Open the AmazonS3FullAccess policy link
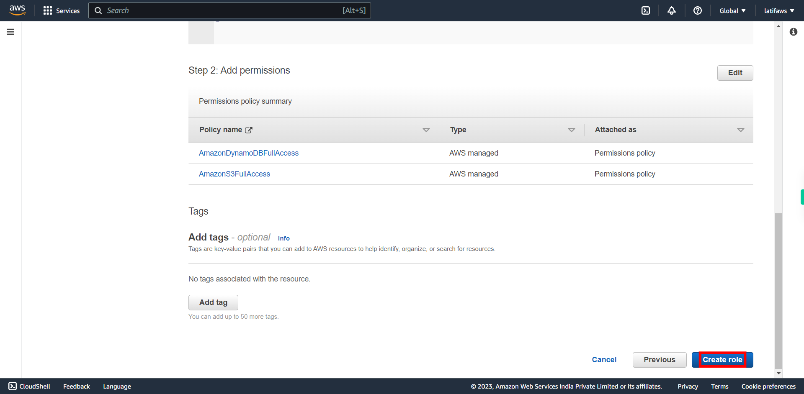The image size is (804, 394). [x=234, y=174]
